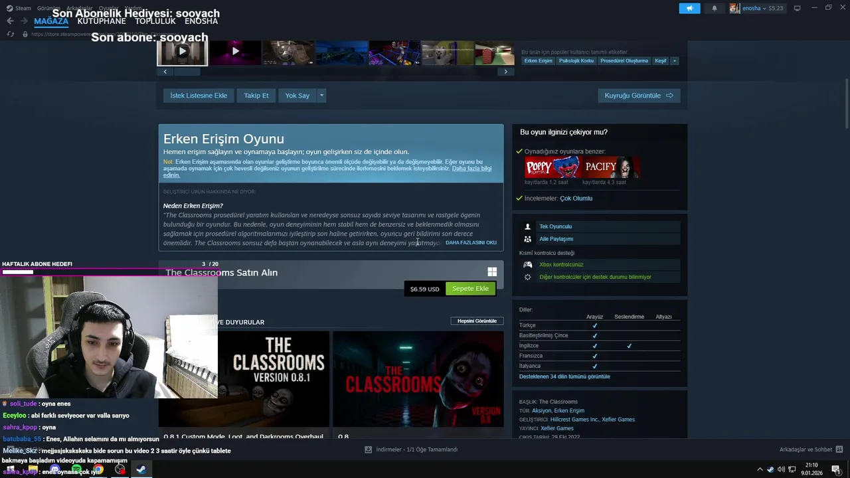
Task: Open downloads via the download icon
Action: coord(368,449)
